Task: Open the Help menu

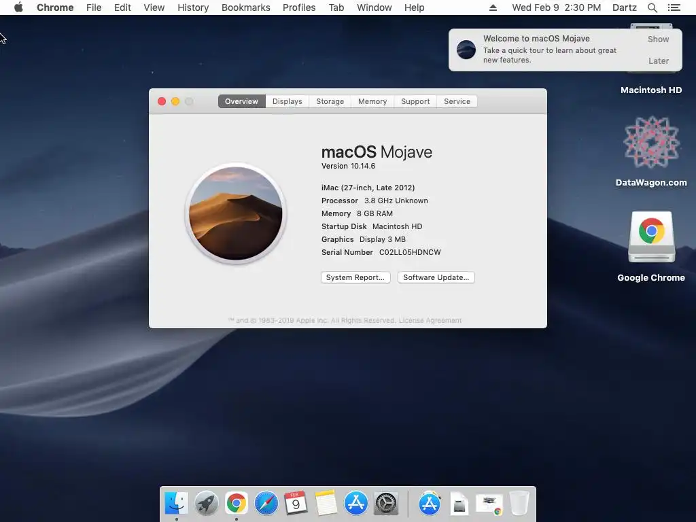Action: pyautogui.click(x=414, y=7)
